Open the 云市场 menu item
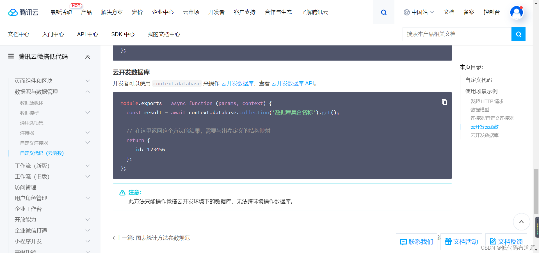The image size is (539, 253). (x=191, y=12)
